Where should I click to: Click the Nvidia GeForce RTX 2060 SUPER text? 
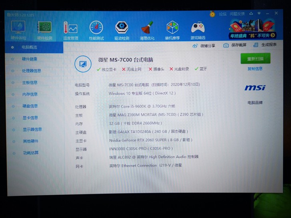click(151, 140)
